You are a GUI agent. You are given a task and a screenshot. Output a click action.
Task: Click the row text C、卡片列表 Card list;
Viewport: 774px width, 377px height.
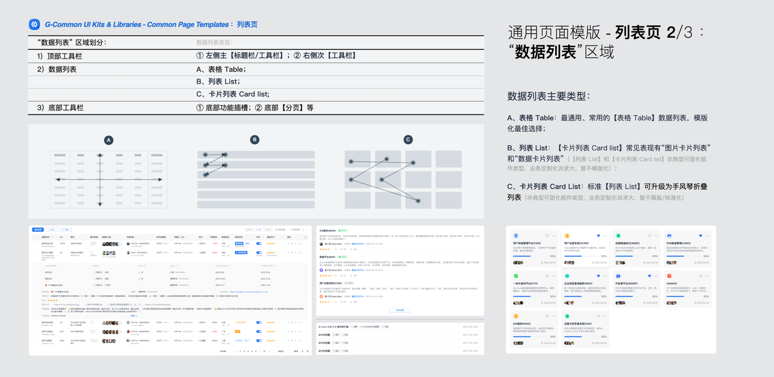click(233, 94)
